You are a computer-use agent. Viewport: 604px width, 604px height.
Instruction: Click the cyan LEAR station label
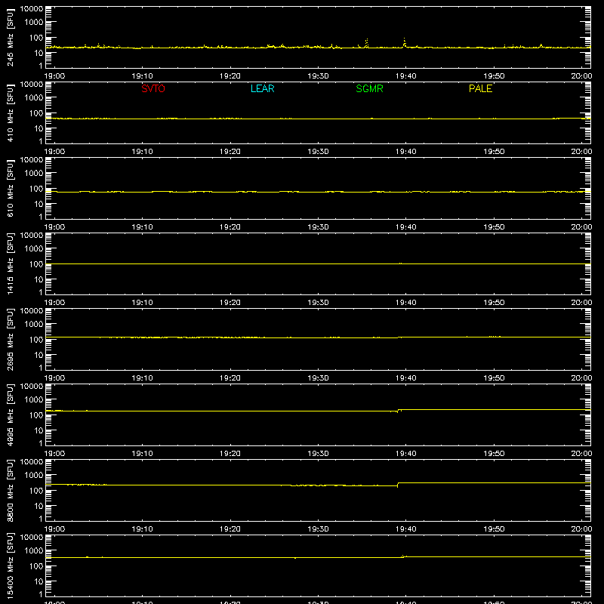(x=262, y=88)
